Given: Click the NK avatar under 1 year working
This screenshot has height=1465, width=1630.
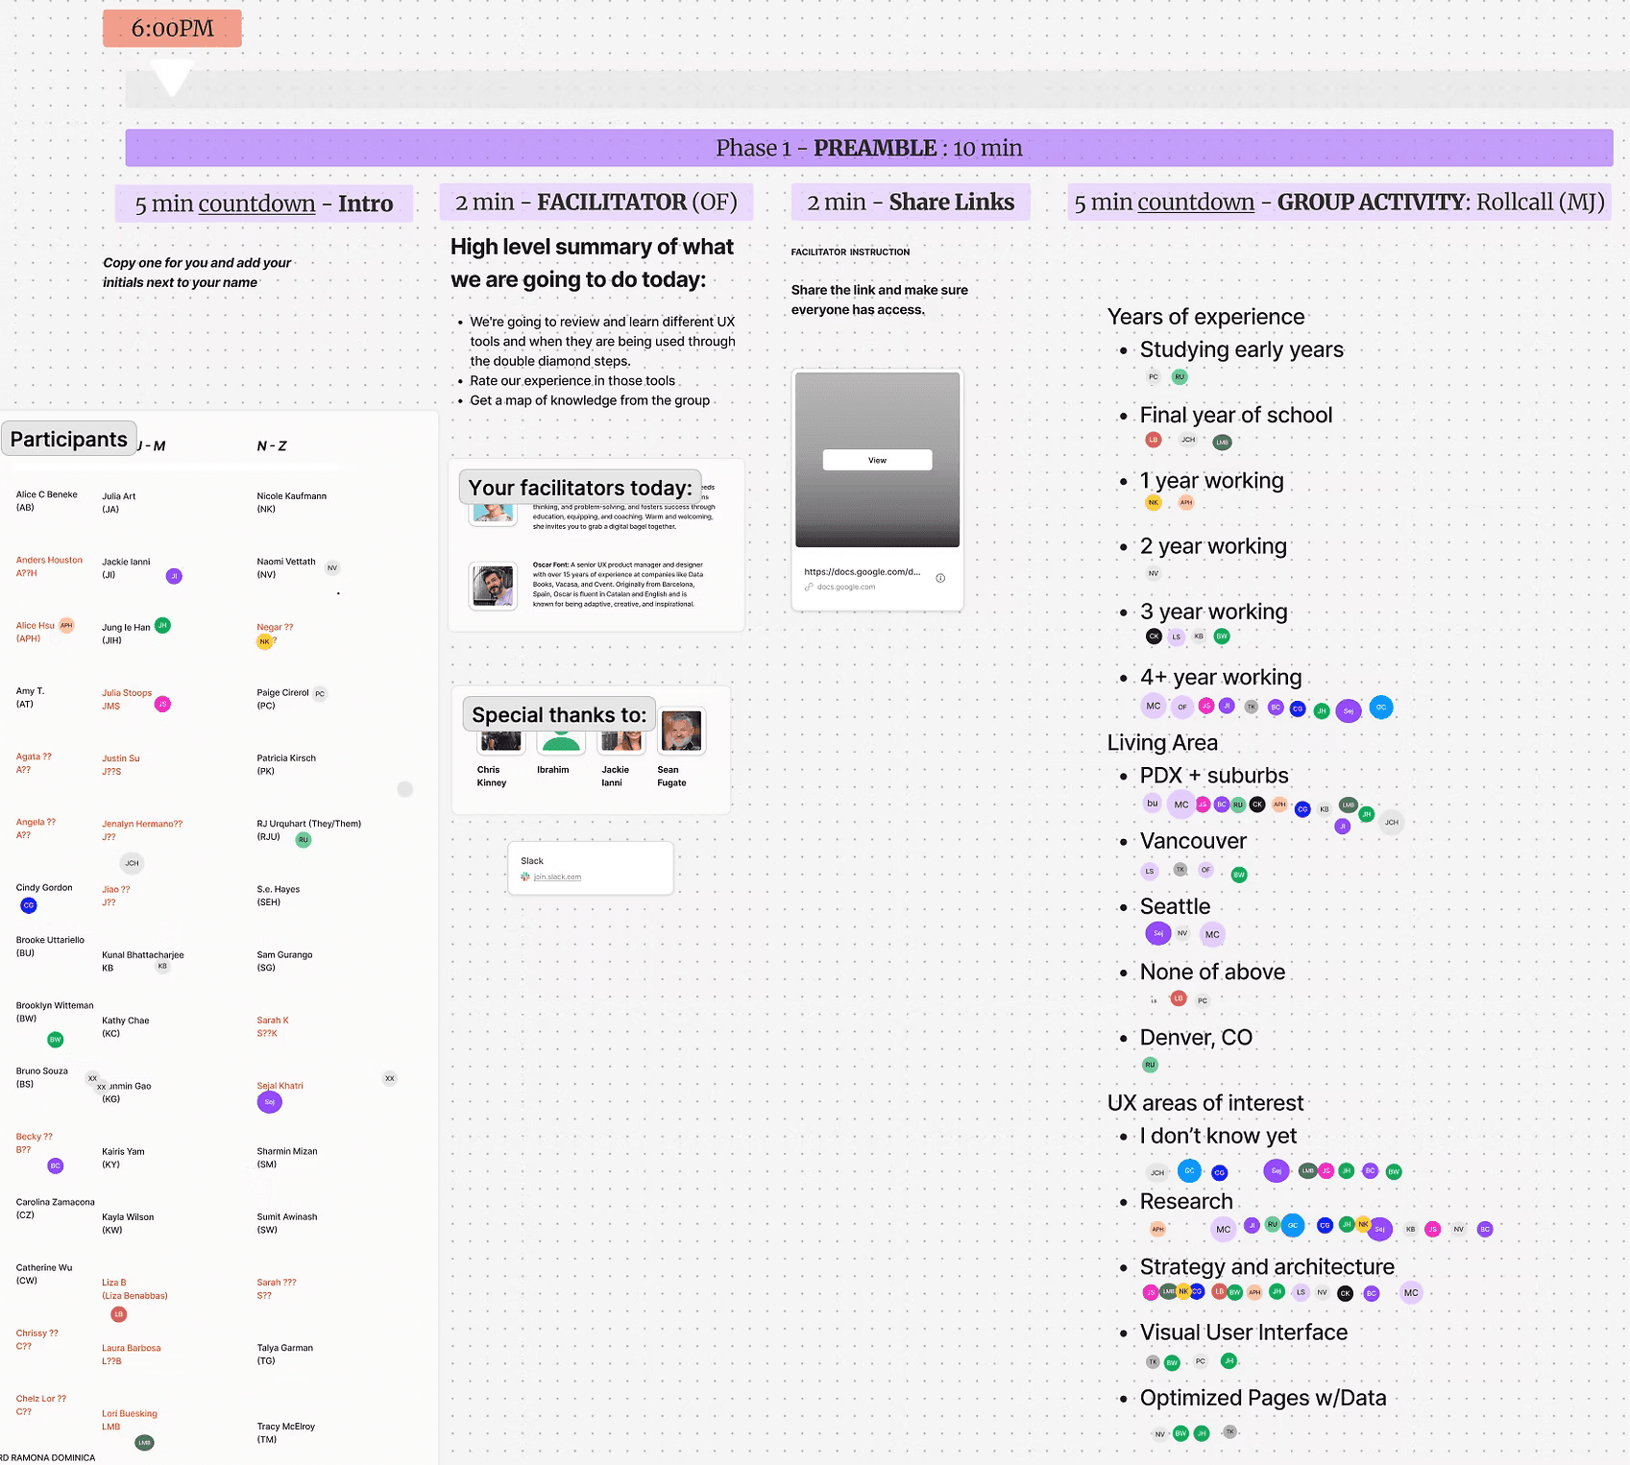Looking at the screenshot, I should point(1154,502).
